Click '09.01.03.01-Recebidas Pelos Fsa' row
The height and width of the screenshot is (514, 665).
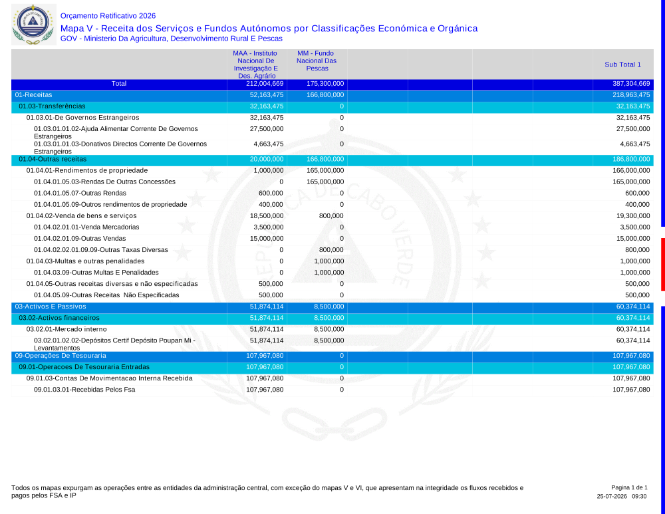[x=332, y=390]
